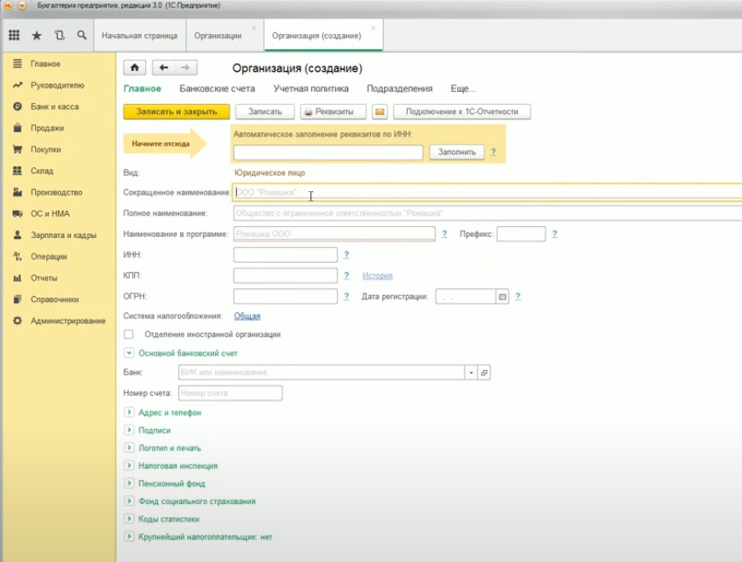Expand the Налоговая инспекция section

(130, 466)
